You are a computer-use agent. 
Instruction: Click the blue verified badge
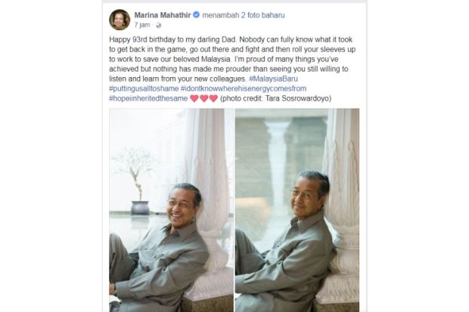point(196,14)
